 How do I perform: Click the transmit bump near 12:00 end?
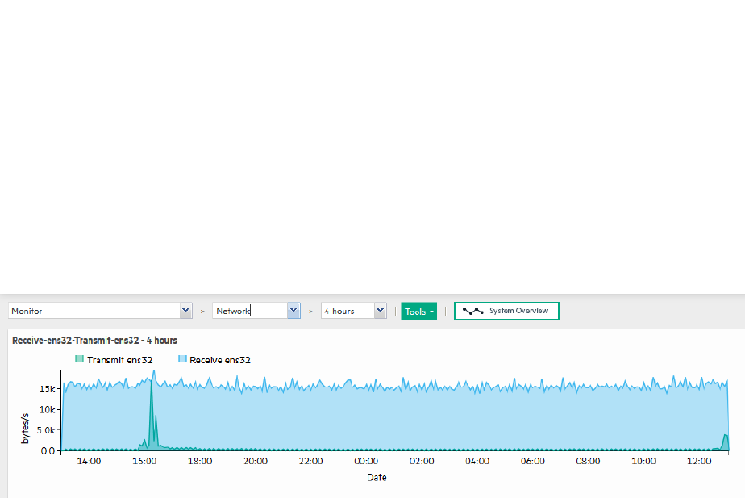[x=725, y=442]
